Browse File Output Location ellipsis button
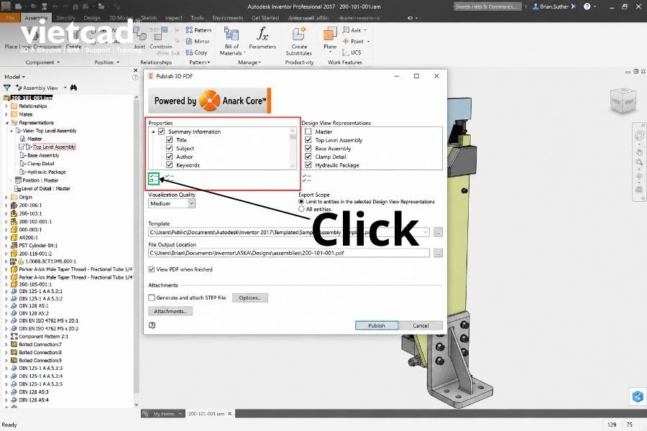647x431 pixels. (x=438, y=253)
